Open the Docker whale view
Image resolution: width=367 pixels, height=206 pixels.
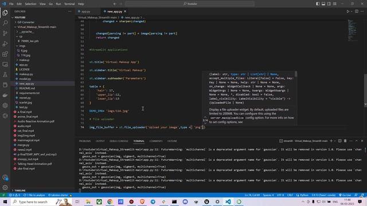pos(5,95)
